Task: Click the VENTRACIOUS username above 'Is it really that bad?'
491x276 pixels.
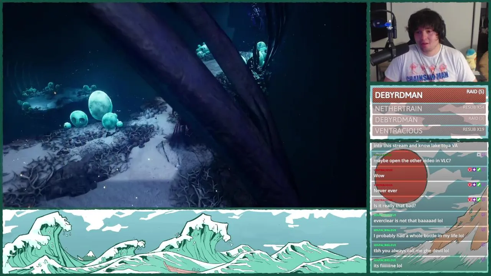Action: pos(383,200)
